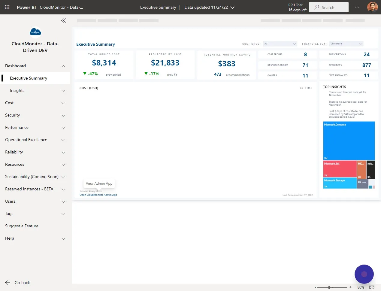Select the black mic... treemap tile
This screenshot has height=291, width=381.
370,170
